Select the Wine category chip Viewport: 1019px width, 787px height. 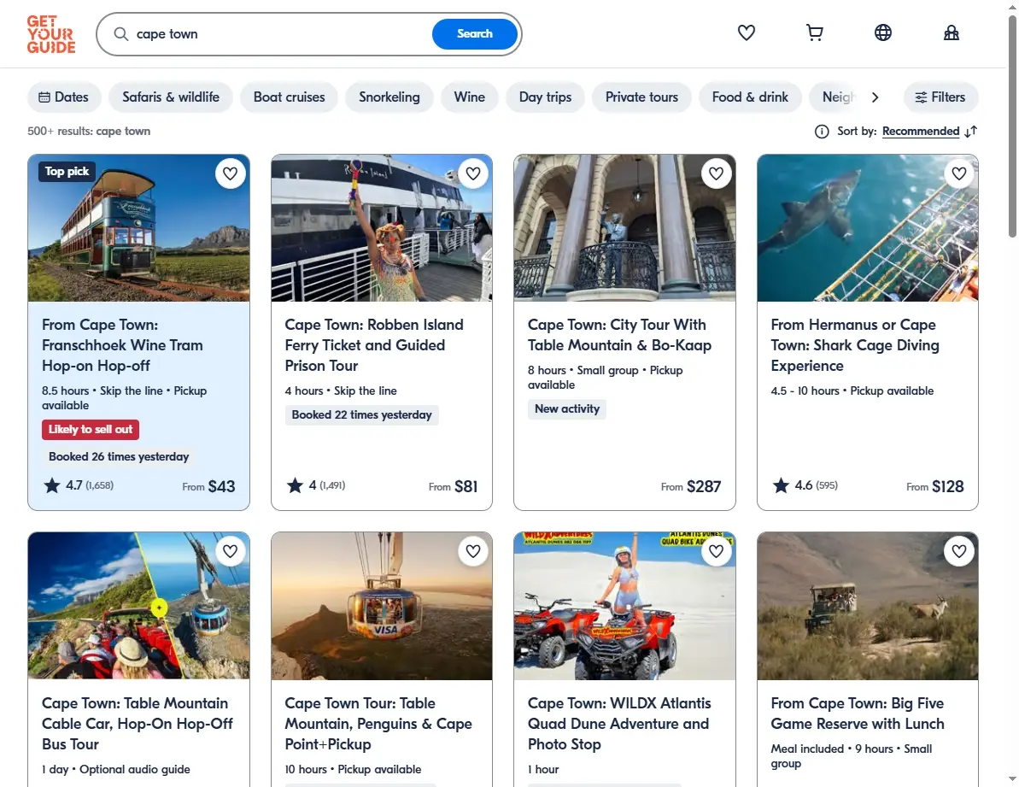click(x=469, y=97)
